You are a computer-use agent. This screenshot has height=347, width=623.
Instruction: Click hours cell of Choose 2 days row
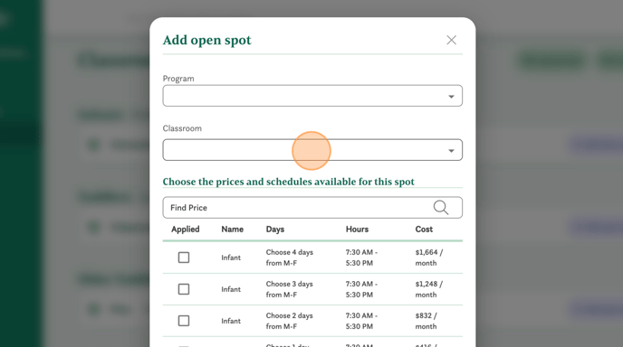tap(361, 321)
